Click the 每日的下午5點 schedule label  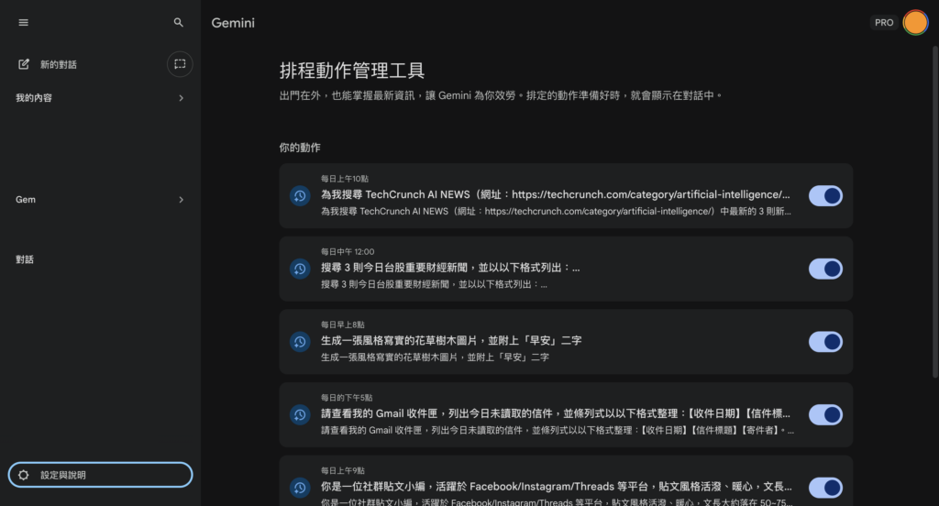pyautogui.click(x=347, y=398)
